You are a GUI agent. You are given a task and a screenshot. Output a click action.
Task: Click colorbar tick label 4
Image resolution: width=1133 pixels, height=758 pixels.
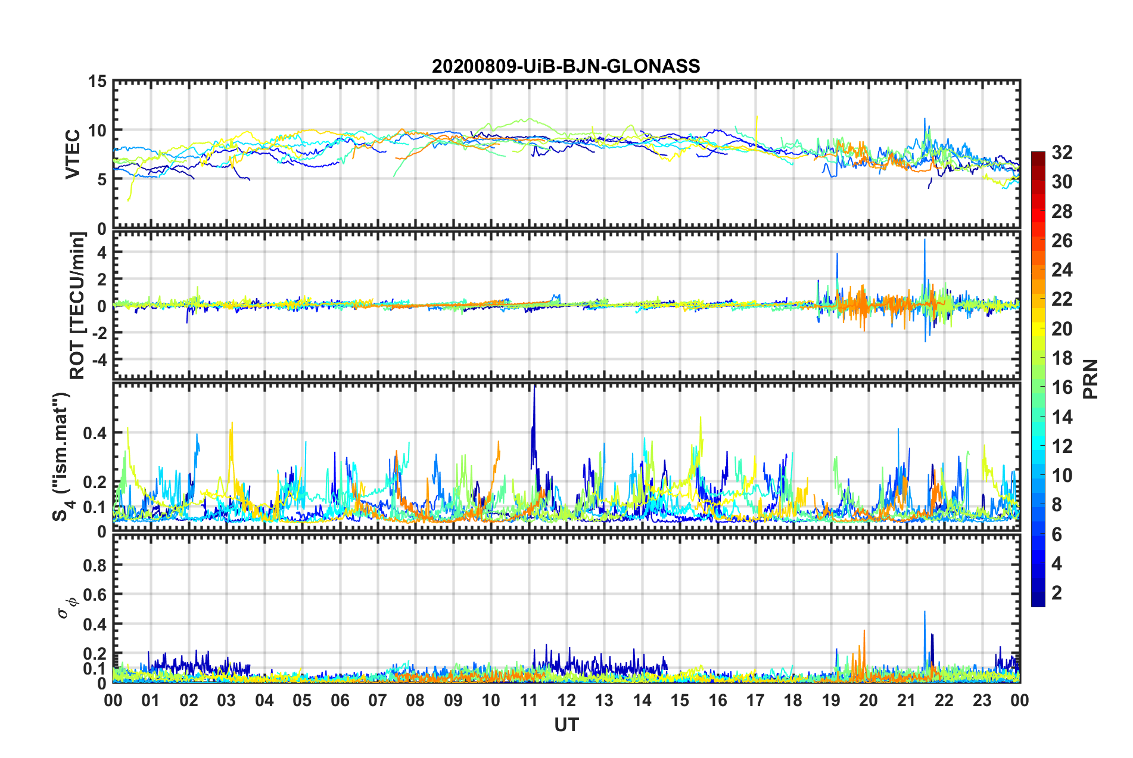point(1057,563)
